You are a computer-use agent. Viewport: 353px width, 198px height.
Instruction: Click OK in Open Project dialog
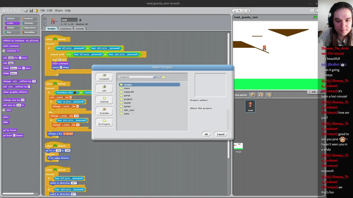coord(206,134)
